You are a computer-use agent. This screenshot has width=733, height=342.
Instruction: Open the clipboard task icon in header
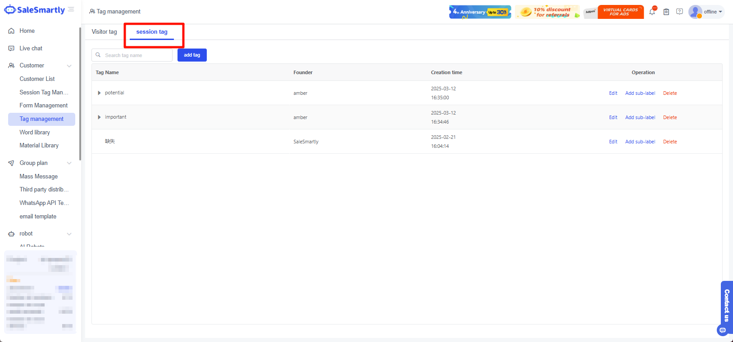pyautogui.click(x=666, y=12)
